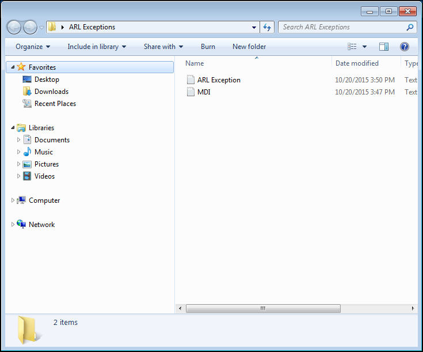
Task: Click the folder icon in address bar
Action: pos(52,27)
